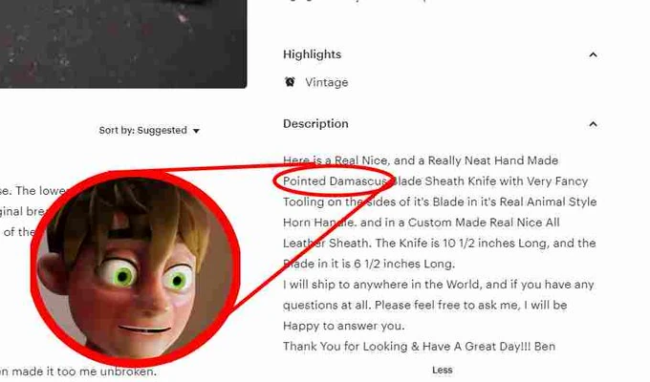Click the 'Here is a Real Nice' opening line
Image resolution: width=650 pixels, height=382 pixels.
421,160
